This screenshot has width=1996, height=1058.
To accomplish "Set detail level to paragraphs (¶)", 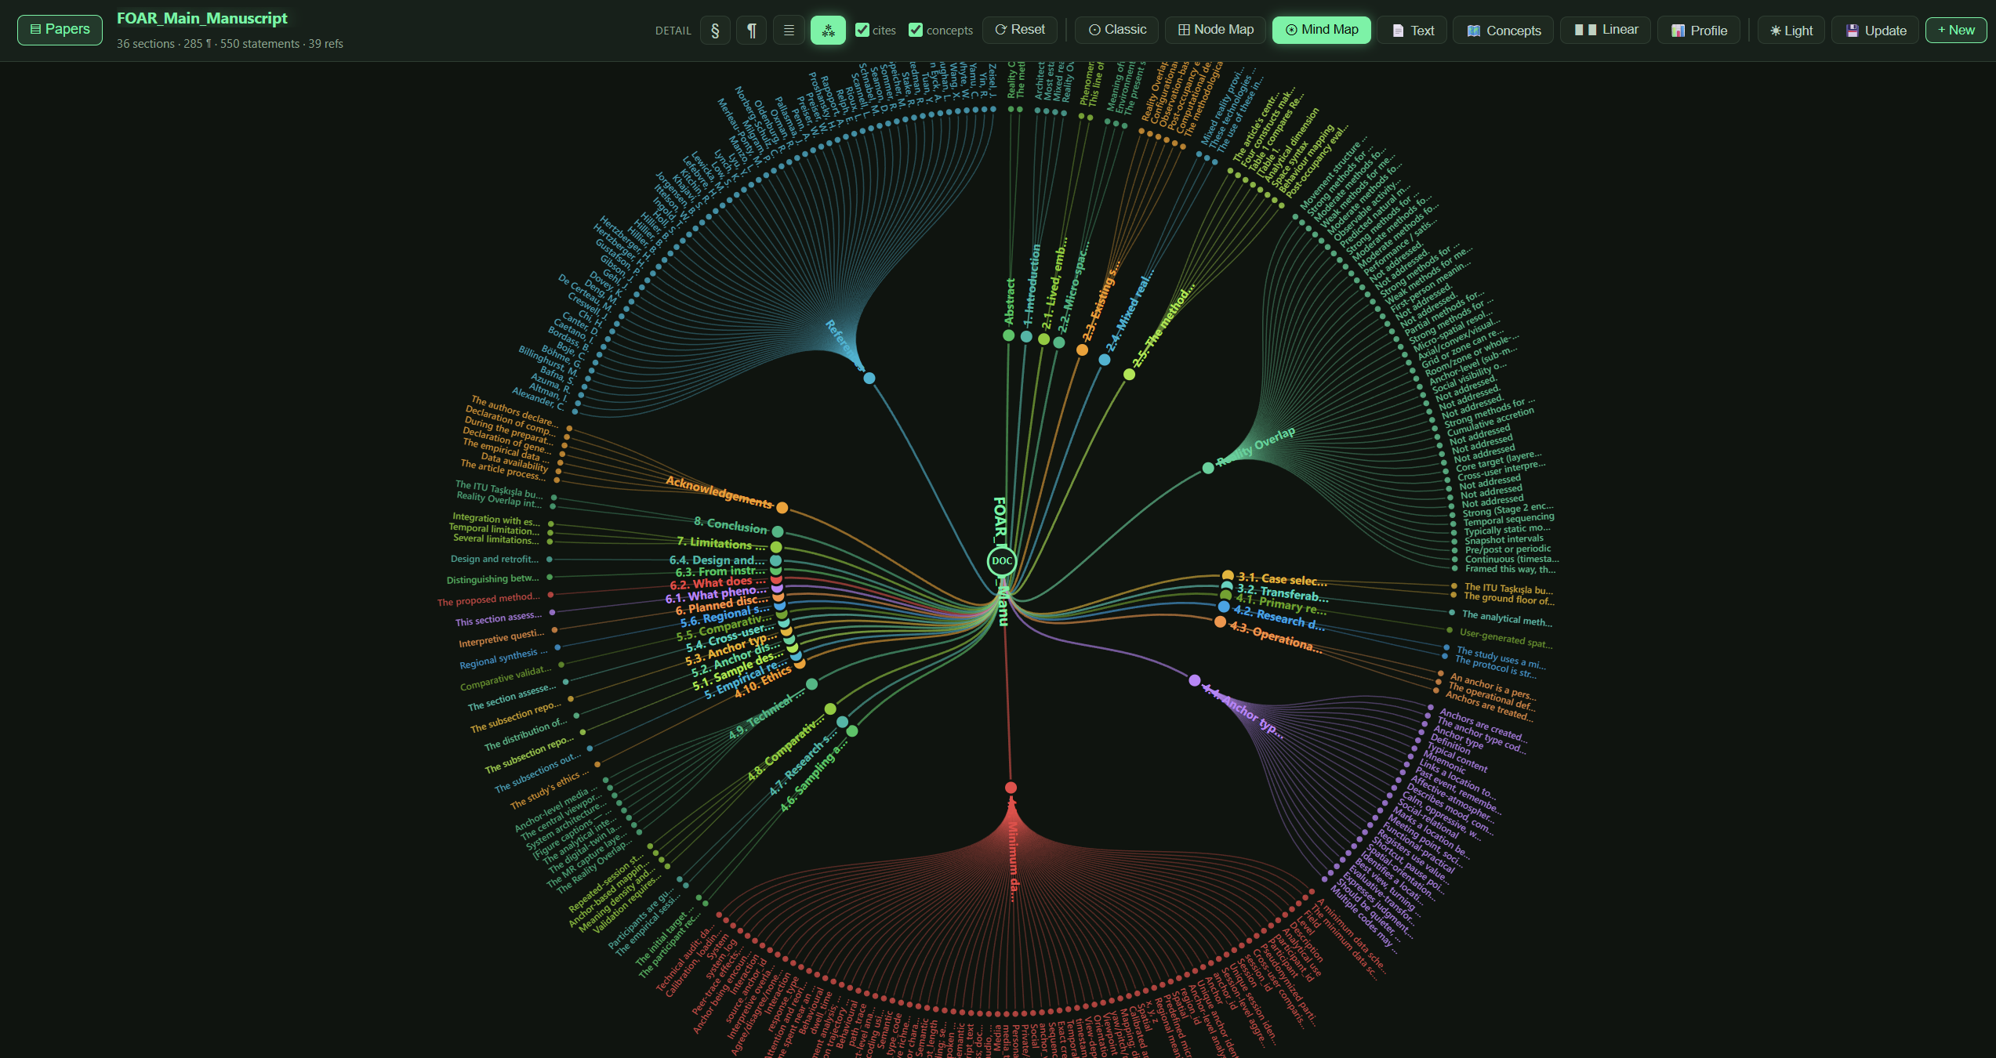I will coord(752,30).
